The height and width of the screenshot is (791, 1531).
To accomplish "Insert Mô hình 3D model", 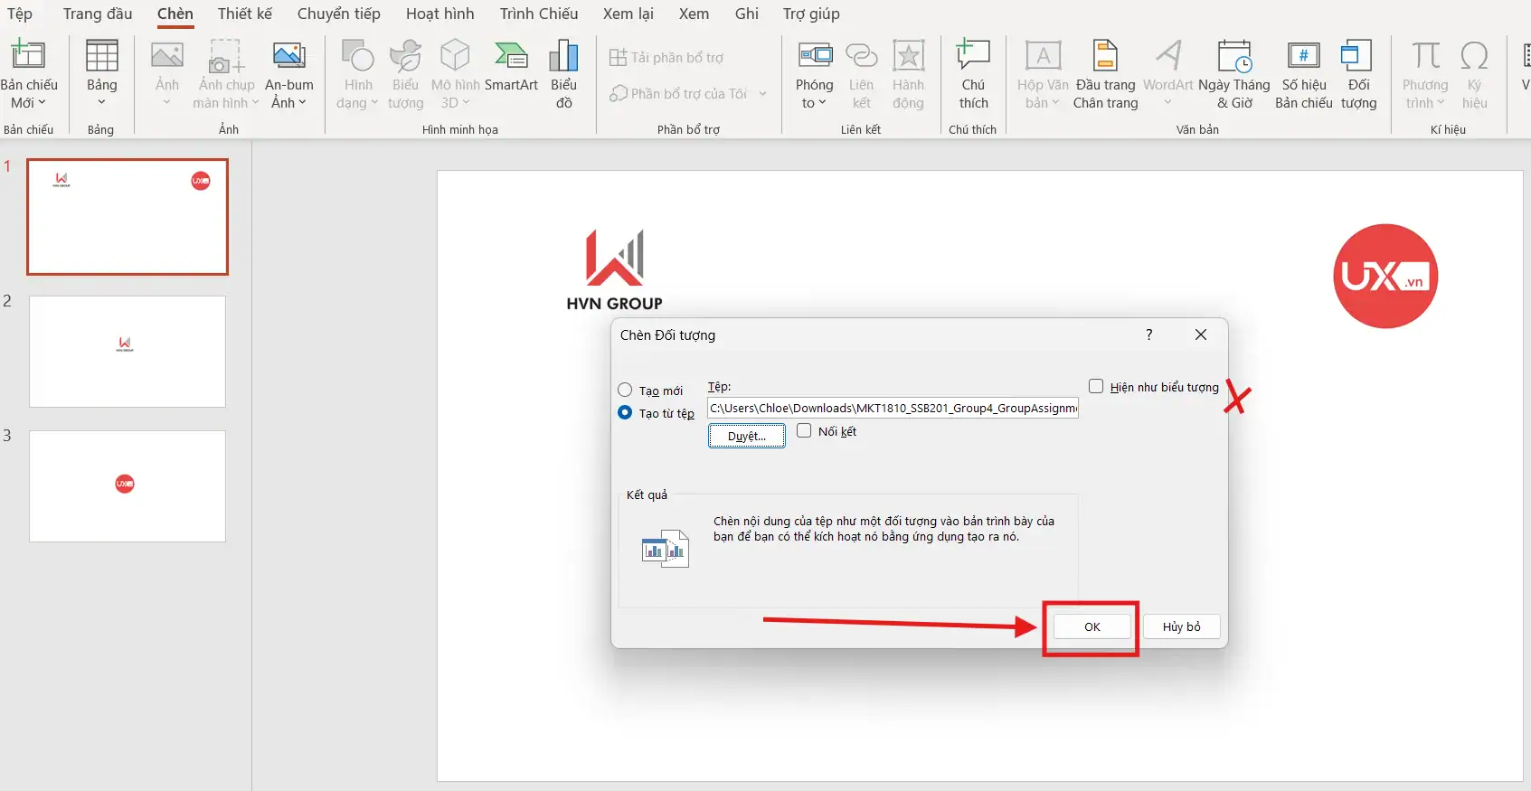I will [455, 56].
